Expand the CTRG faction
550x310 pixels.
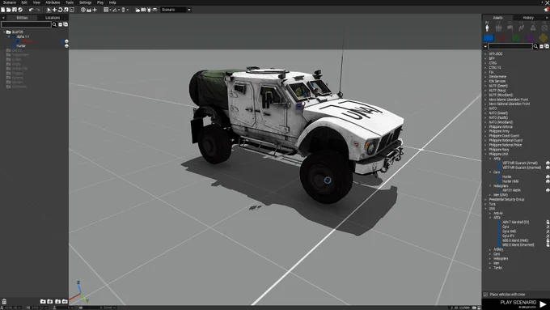[x=485, y=63]
